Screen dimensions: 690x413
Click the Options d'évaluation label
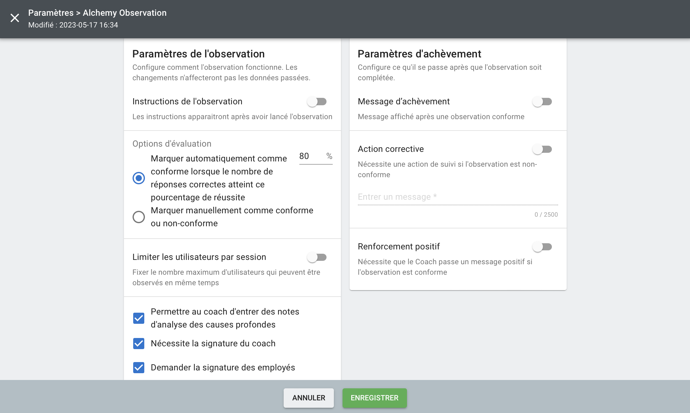(172, 144)
